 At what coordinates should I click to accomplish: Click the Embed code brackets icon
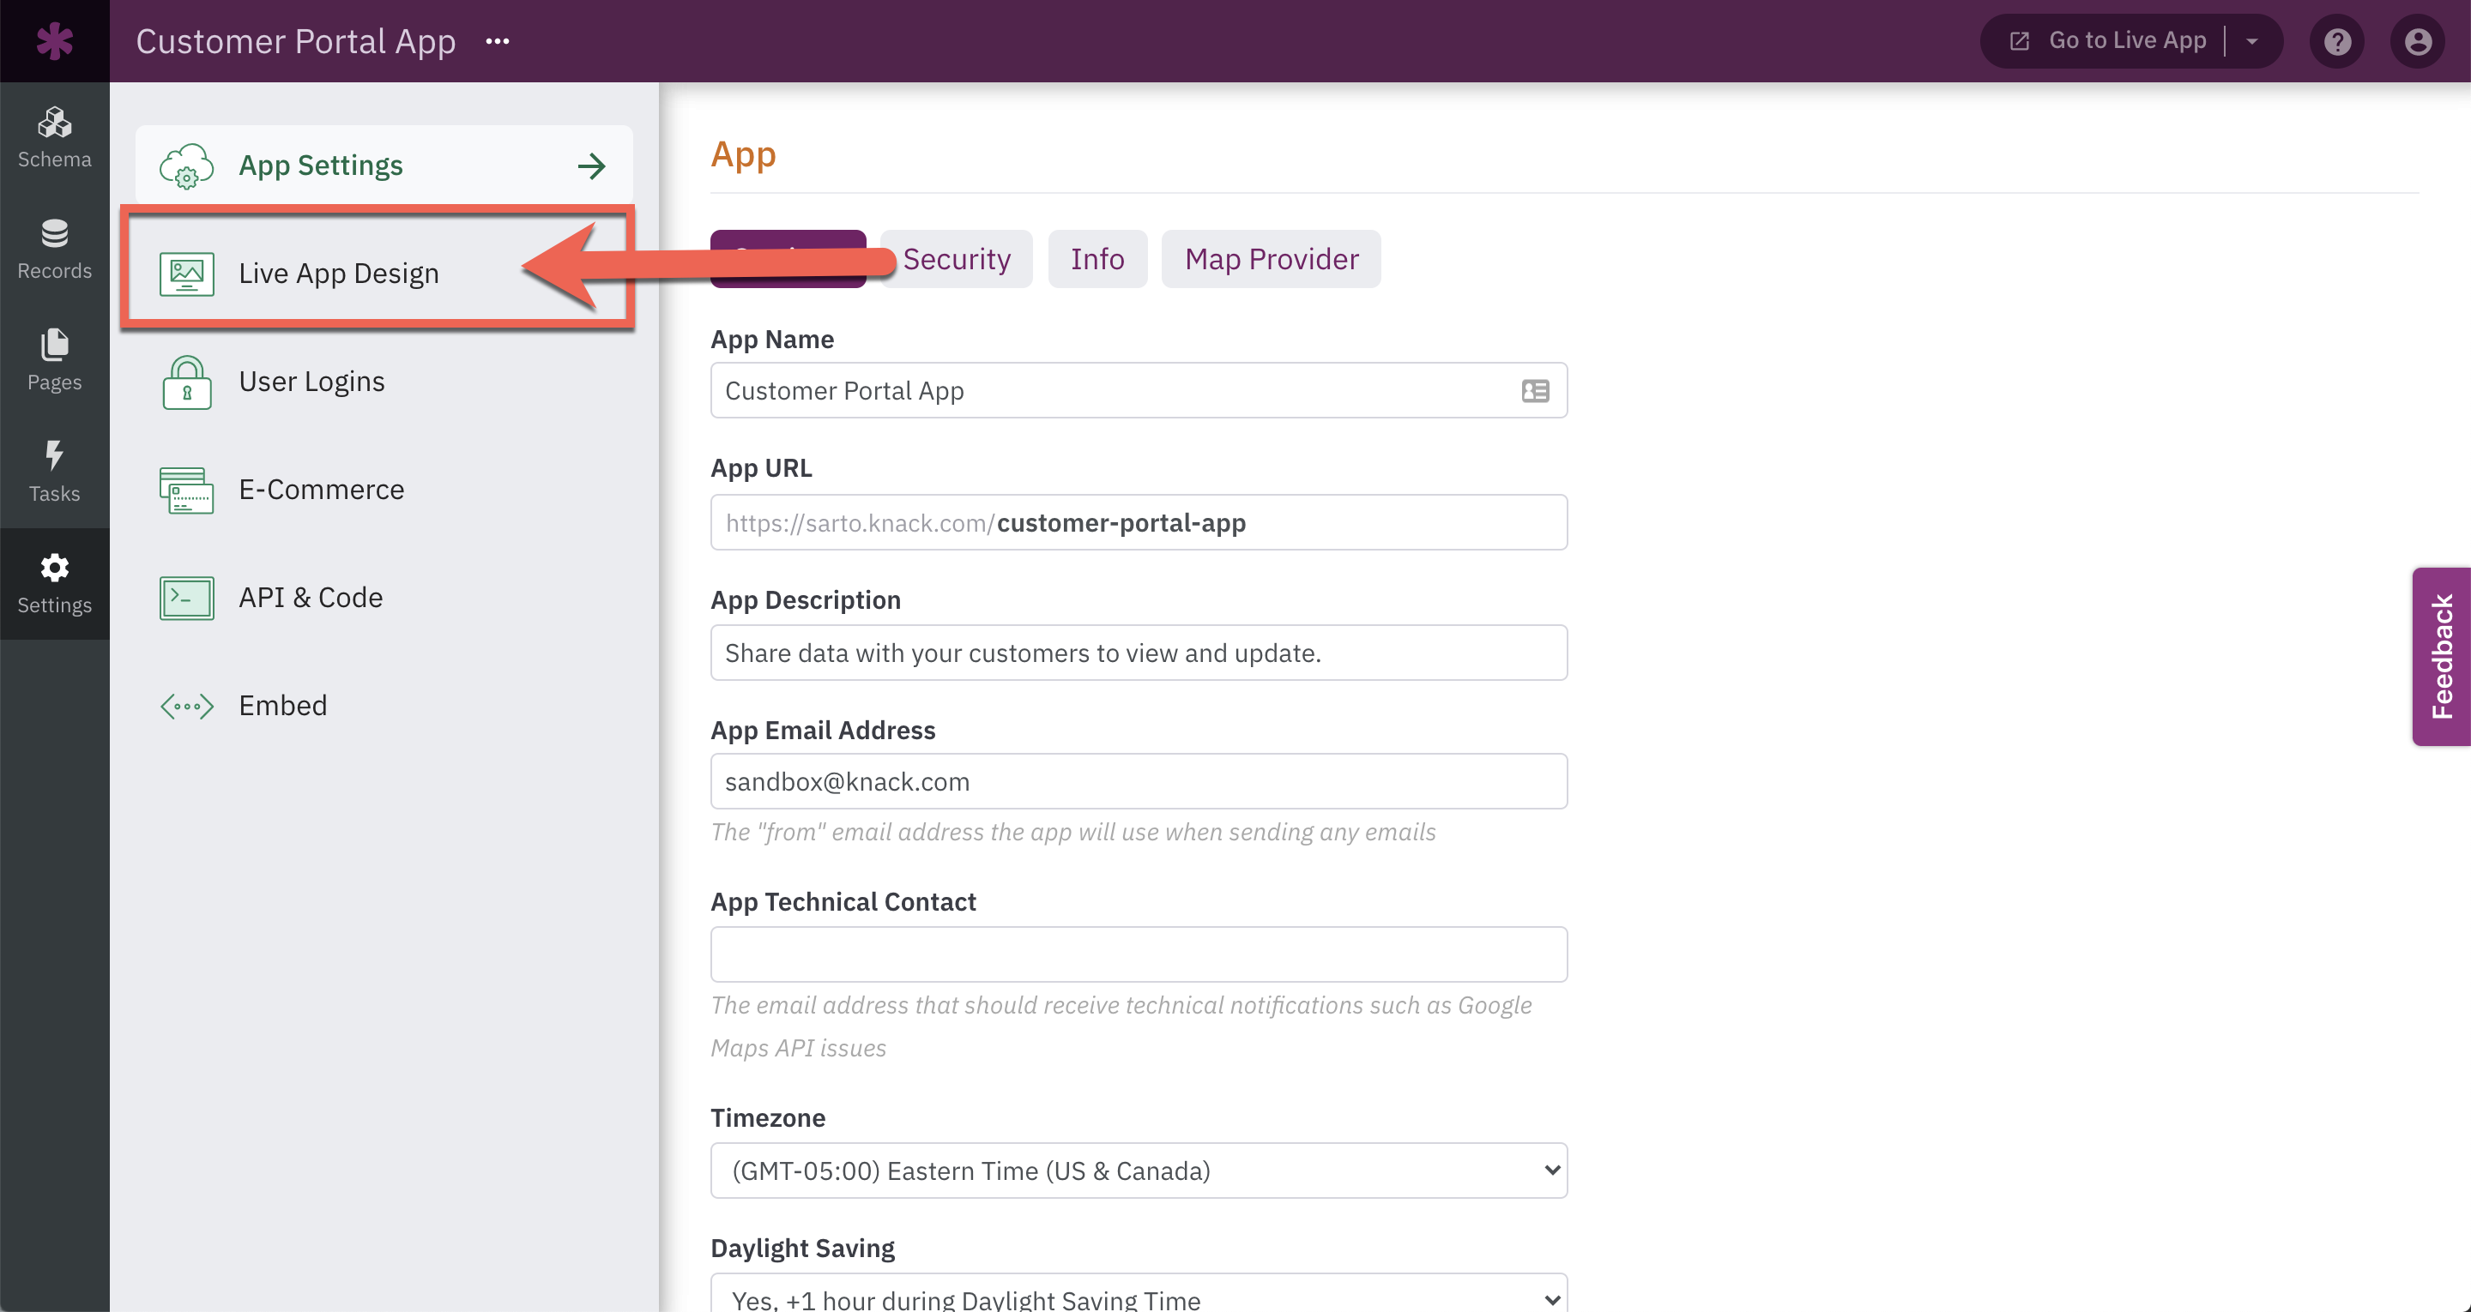coord(186,707)
